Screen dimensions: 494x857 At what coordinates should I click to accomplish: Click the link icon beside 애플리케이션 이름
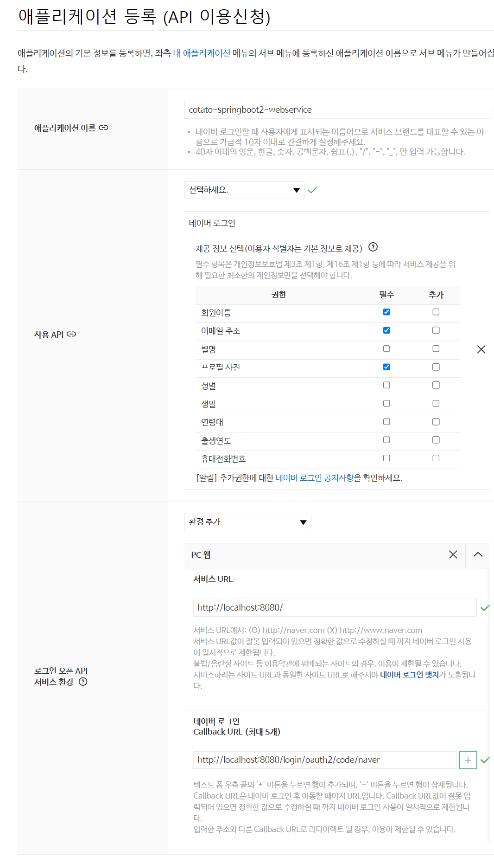pos(104,128)
